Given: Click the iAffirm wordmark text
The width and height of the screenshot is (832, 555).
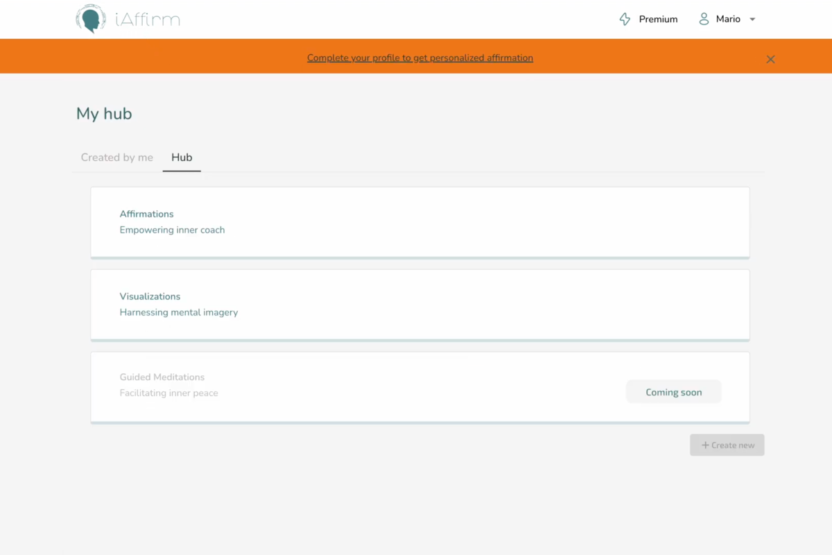Looking at the screenshot, I should point(148,19).
